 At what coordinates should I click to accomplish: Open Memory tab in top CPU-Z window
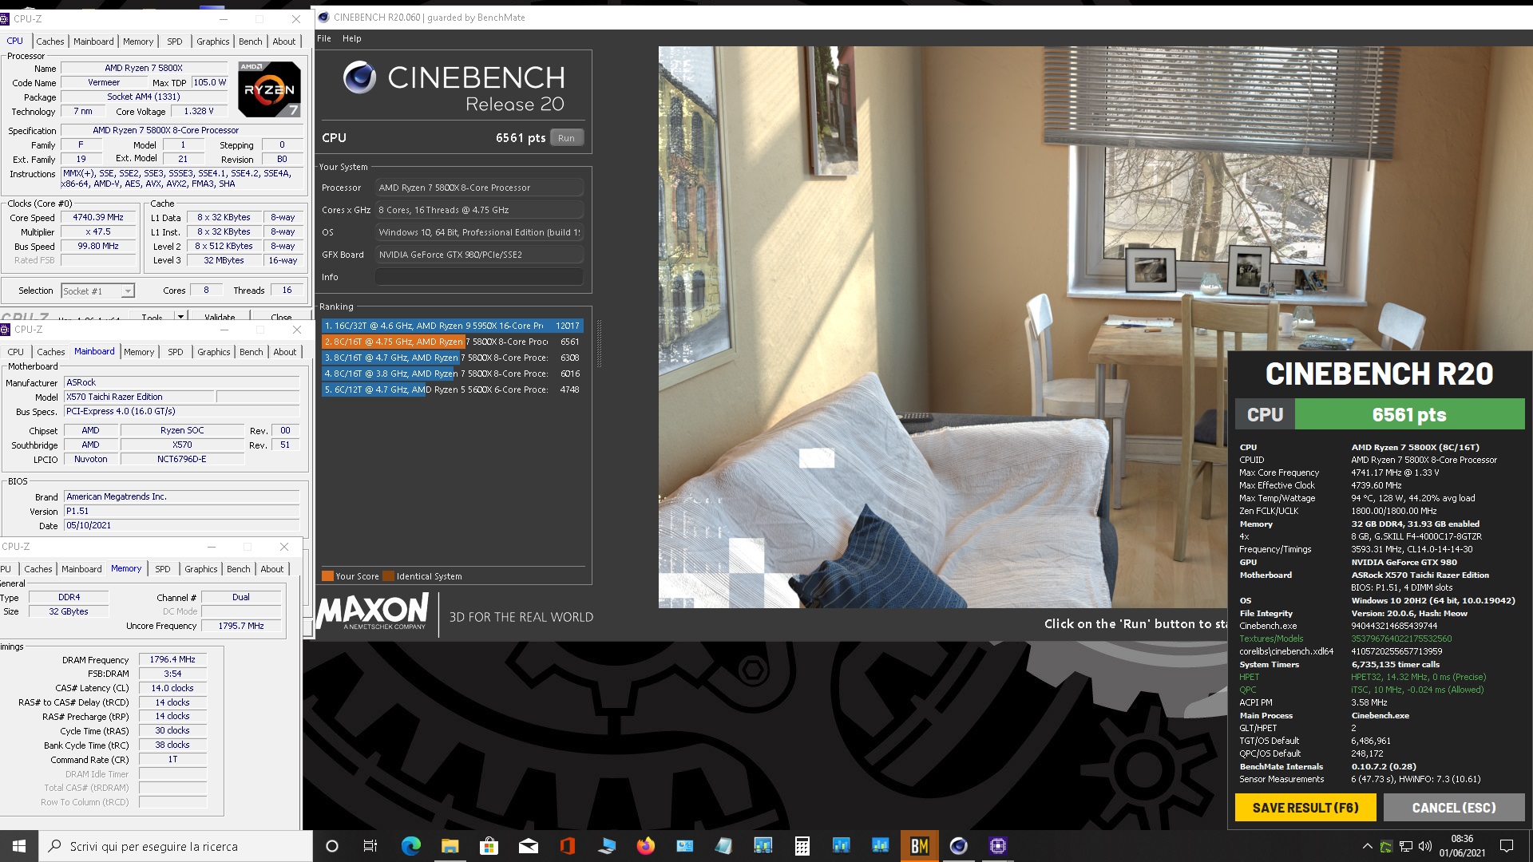pyautogui.click(x=138, y=42)
